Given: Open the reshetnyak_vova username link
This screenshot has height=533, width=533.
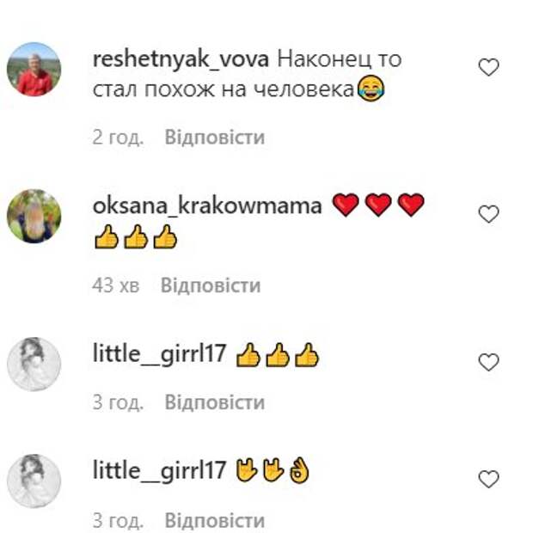Looking at the screenshot, I should tap(181, 60).
